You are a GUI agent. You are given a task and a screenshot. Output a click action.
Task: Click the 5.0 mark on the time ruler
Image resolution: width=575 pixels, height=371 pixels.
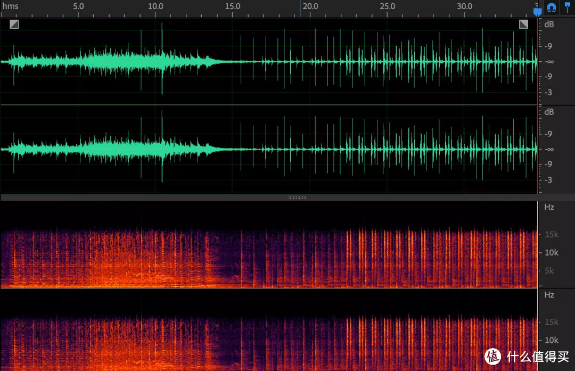(78, 6)
